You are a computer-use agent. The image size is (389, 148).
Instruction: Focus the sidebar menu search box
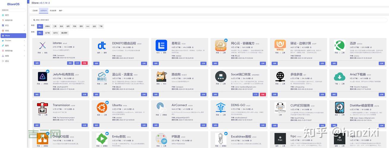14,10
